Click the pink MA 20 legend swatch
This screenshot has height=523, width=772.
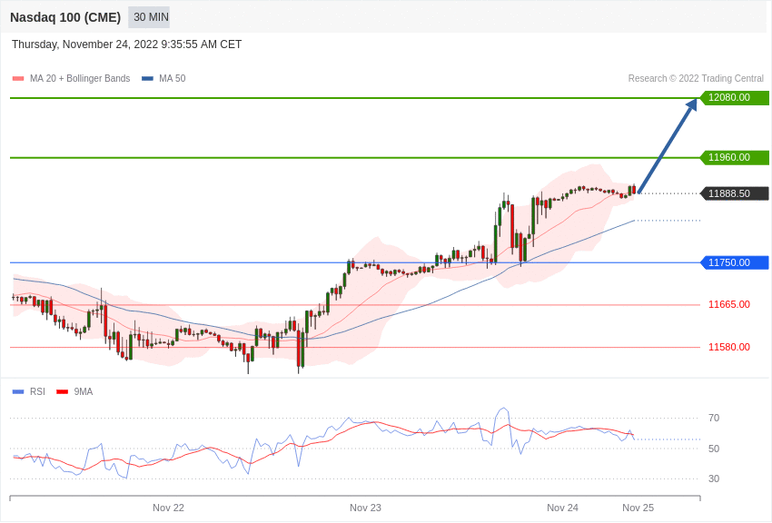[18, 78]
